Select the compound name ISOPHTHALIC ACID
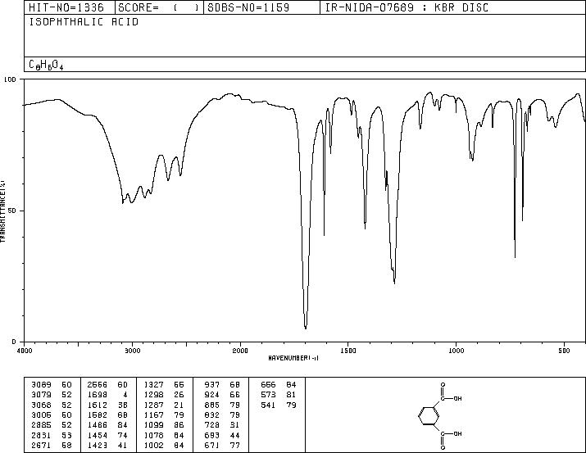The image size is (586, 453). click(x=84, y=22)
